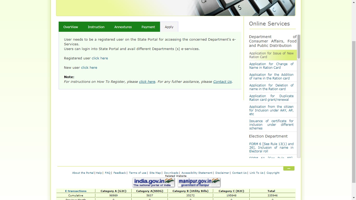
Task: Open FORM 6 Inclusion of name in Electoral roll
Action: pyautogui.click(x=272, y=147)
